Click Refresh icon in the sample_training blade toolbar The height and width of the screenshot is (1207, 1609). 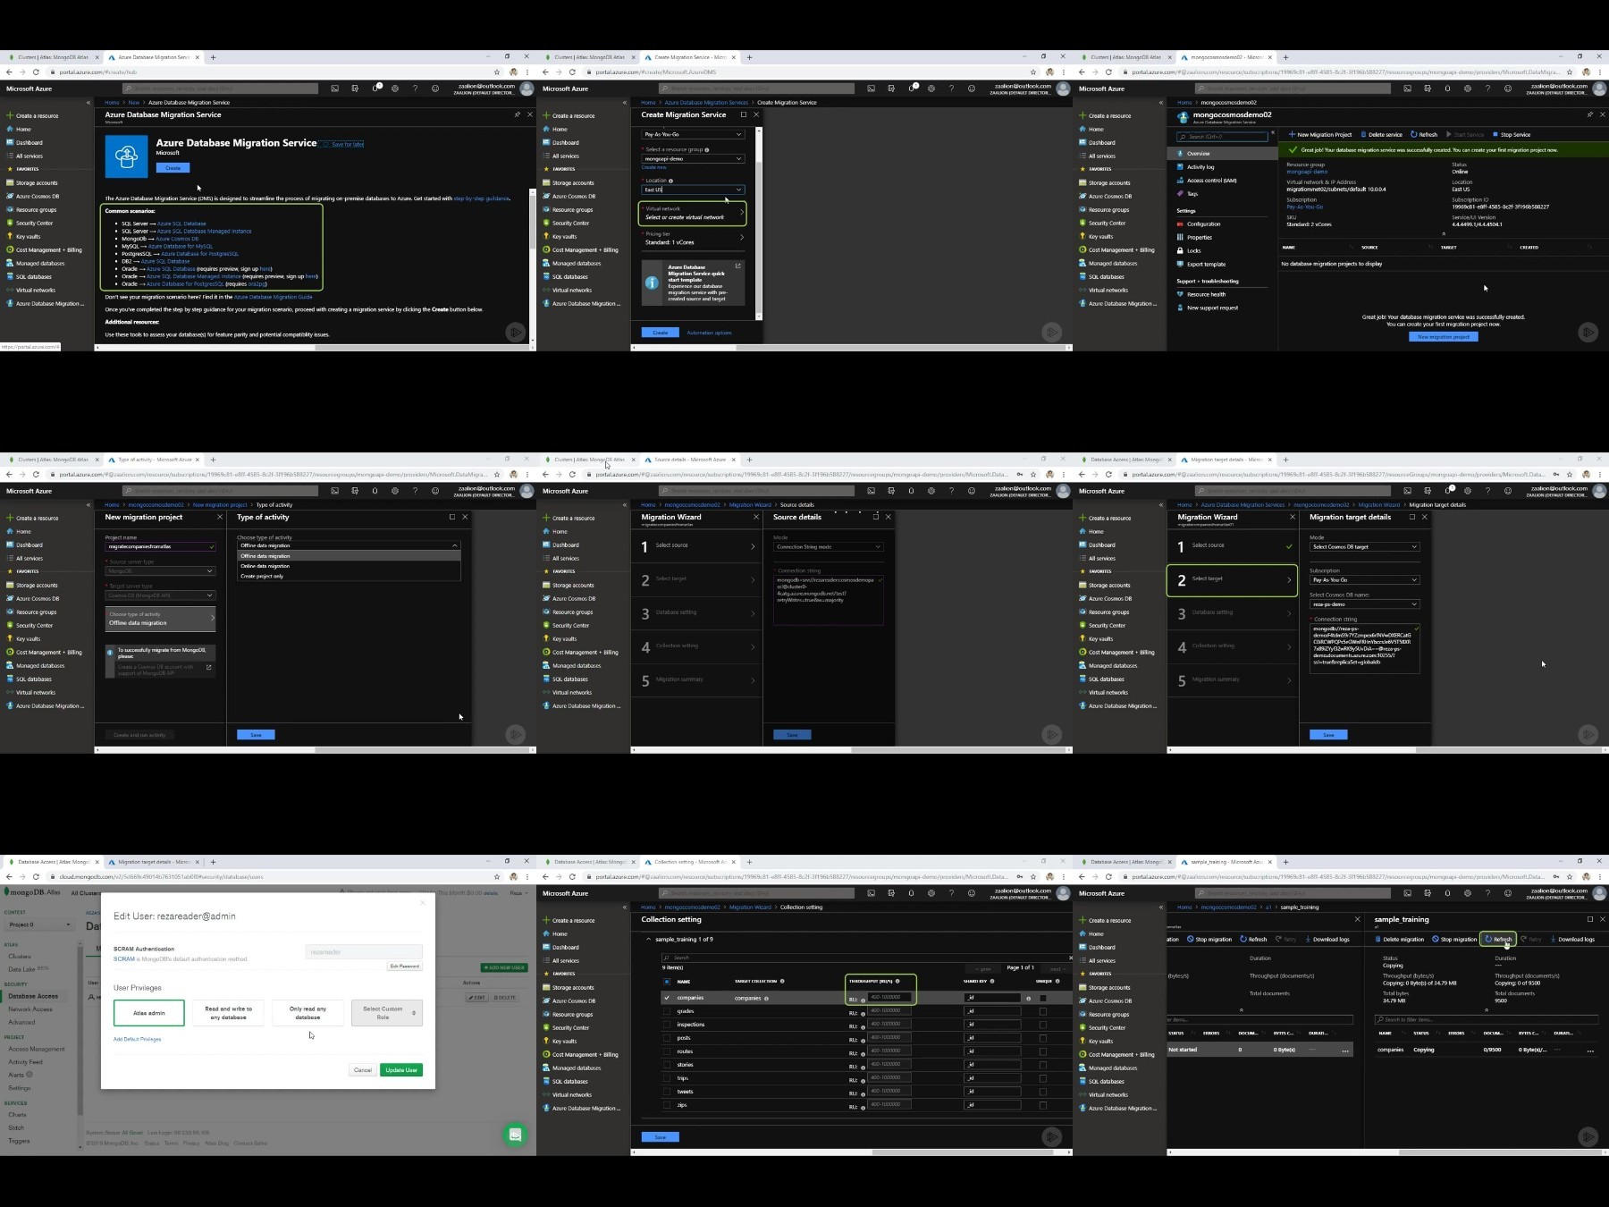[1488, 939]
